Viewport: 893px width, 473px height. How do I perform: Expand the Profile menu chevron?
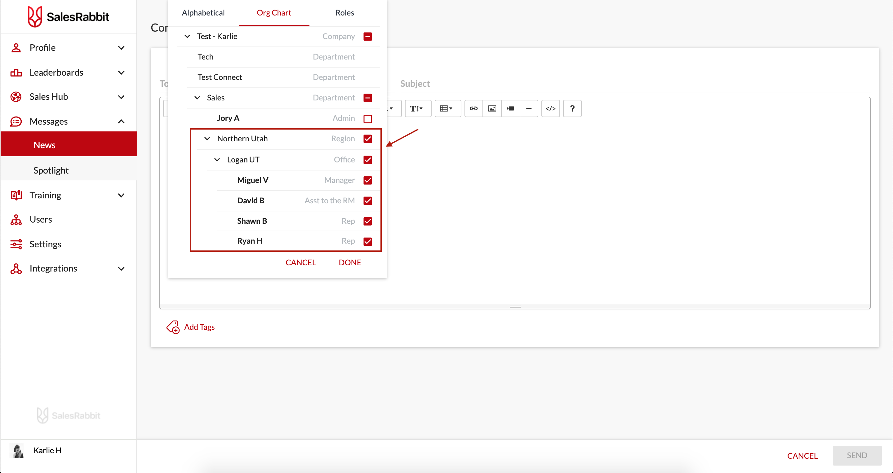coord(121,48)
